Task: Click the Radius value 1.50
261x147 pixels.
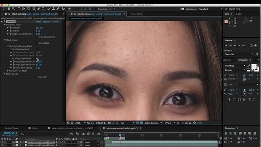Action: coord(38,31)
